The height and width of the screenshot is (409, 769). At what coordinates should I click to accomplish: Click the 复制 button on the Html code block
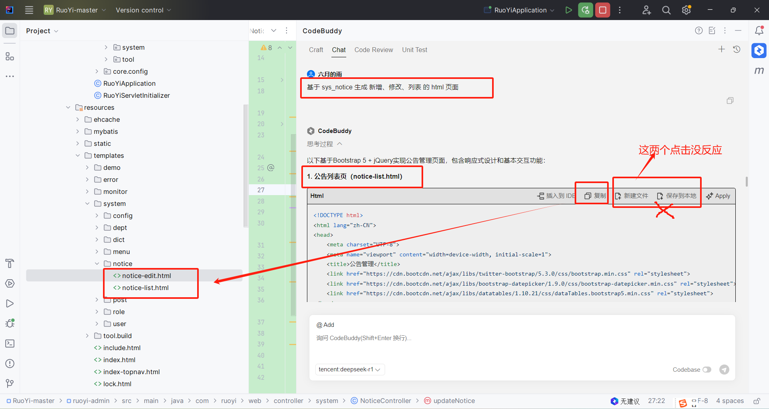(595, 196)
